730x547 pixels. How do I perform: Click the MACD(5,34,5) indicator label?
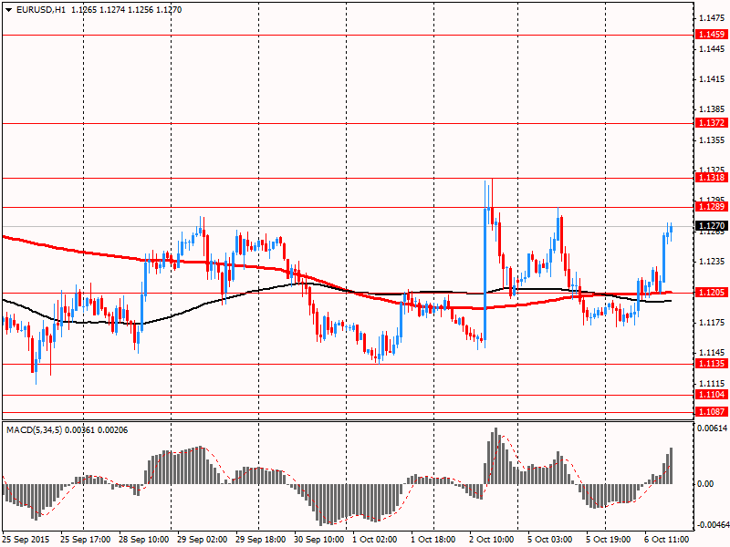point(35,430)
